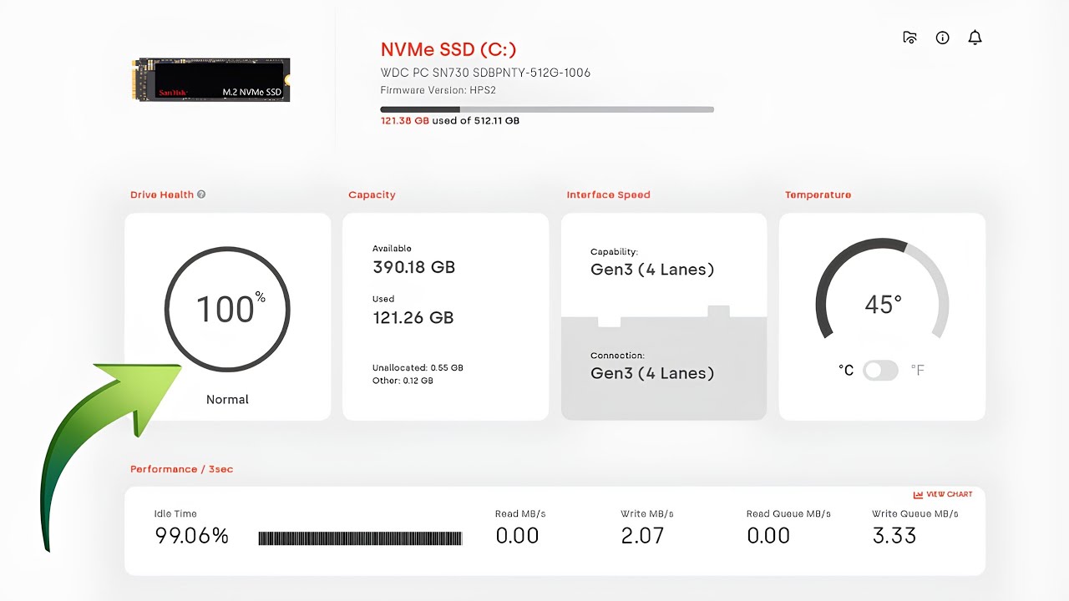Click the idle time activity bar
Viewport: 1069px width, 601px height.
coord(360,538)
